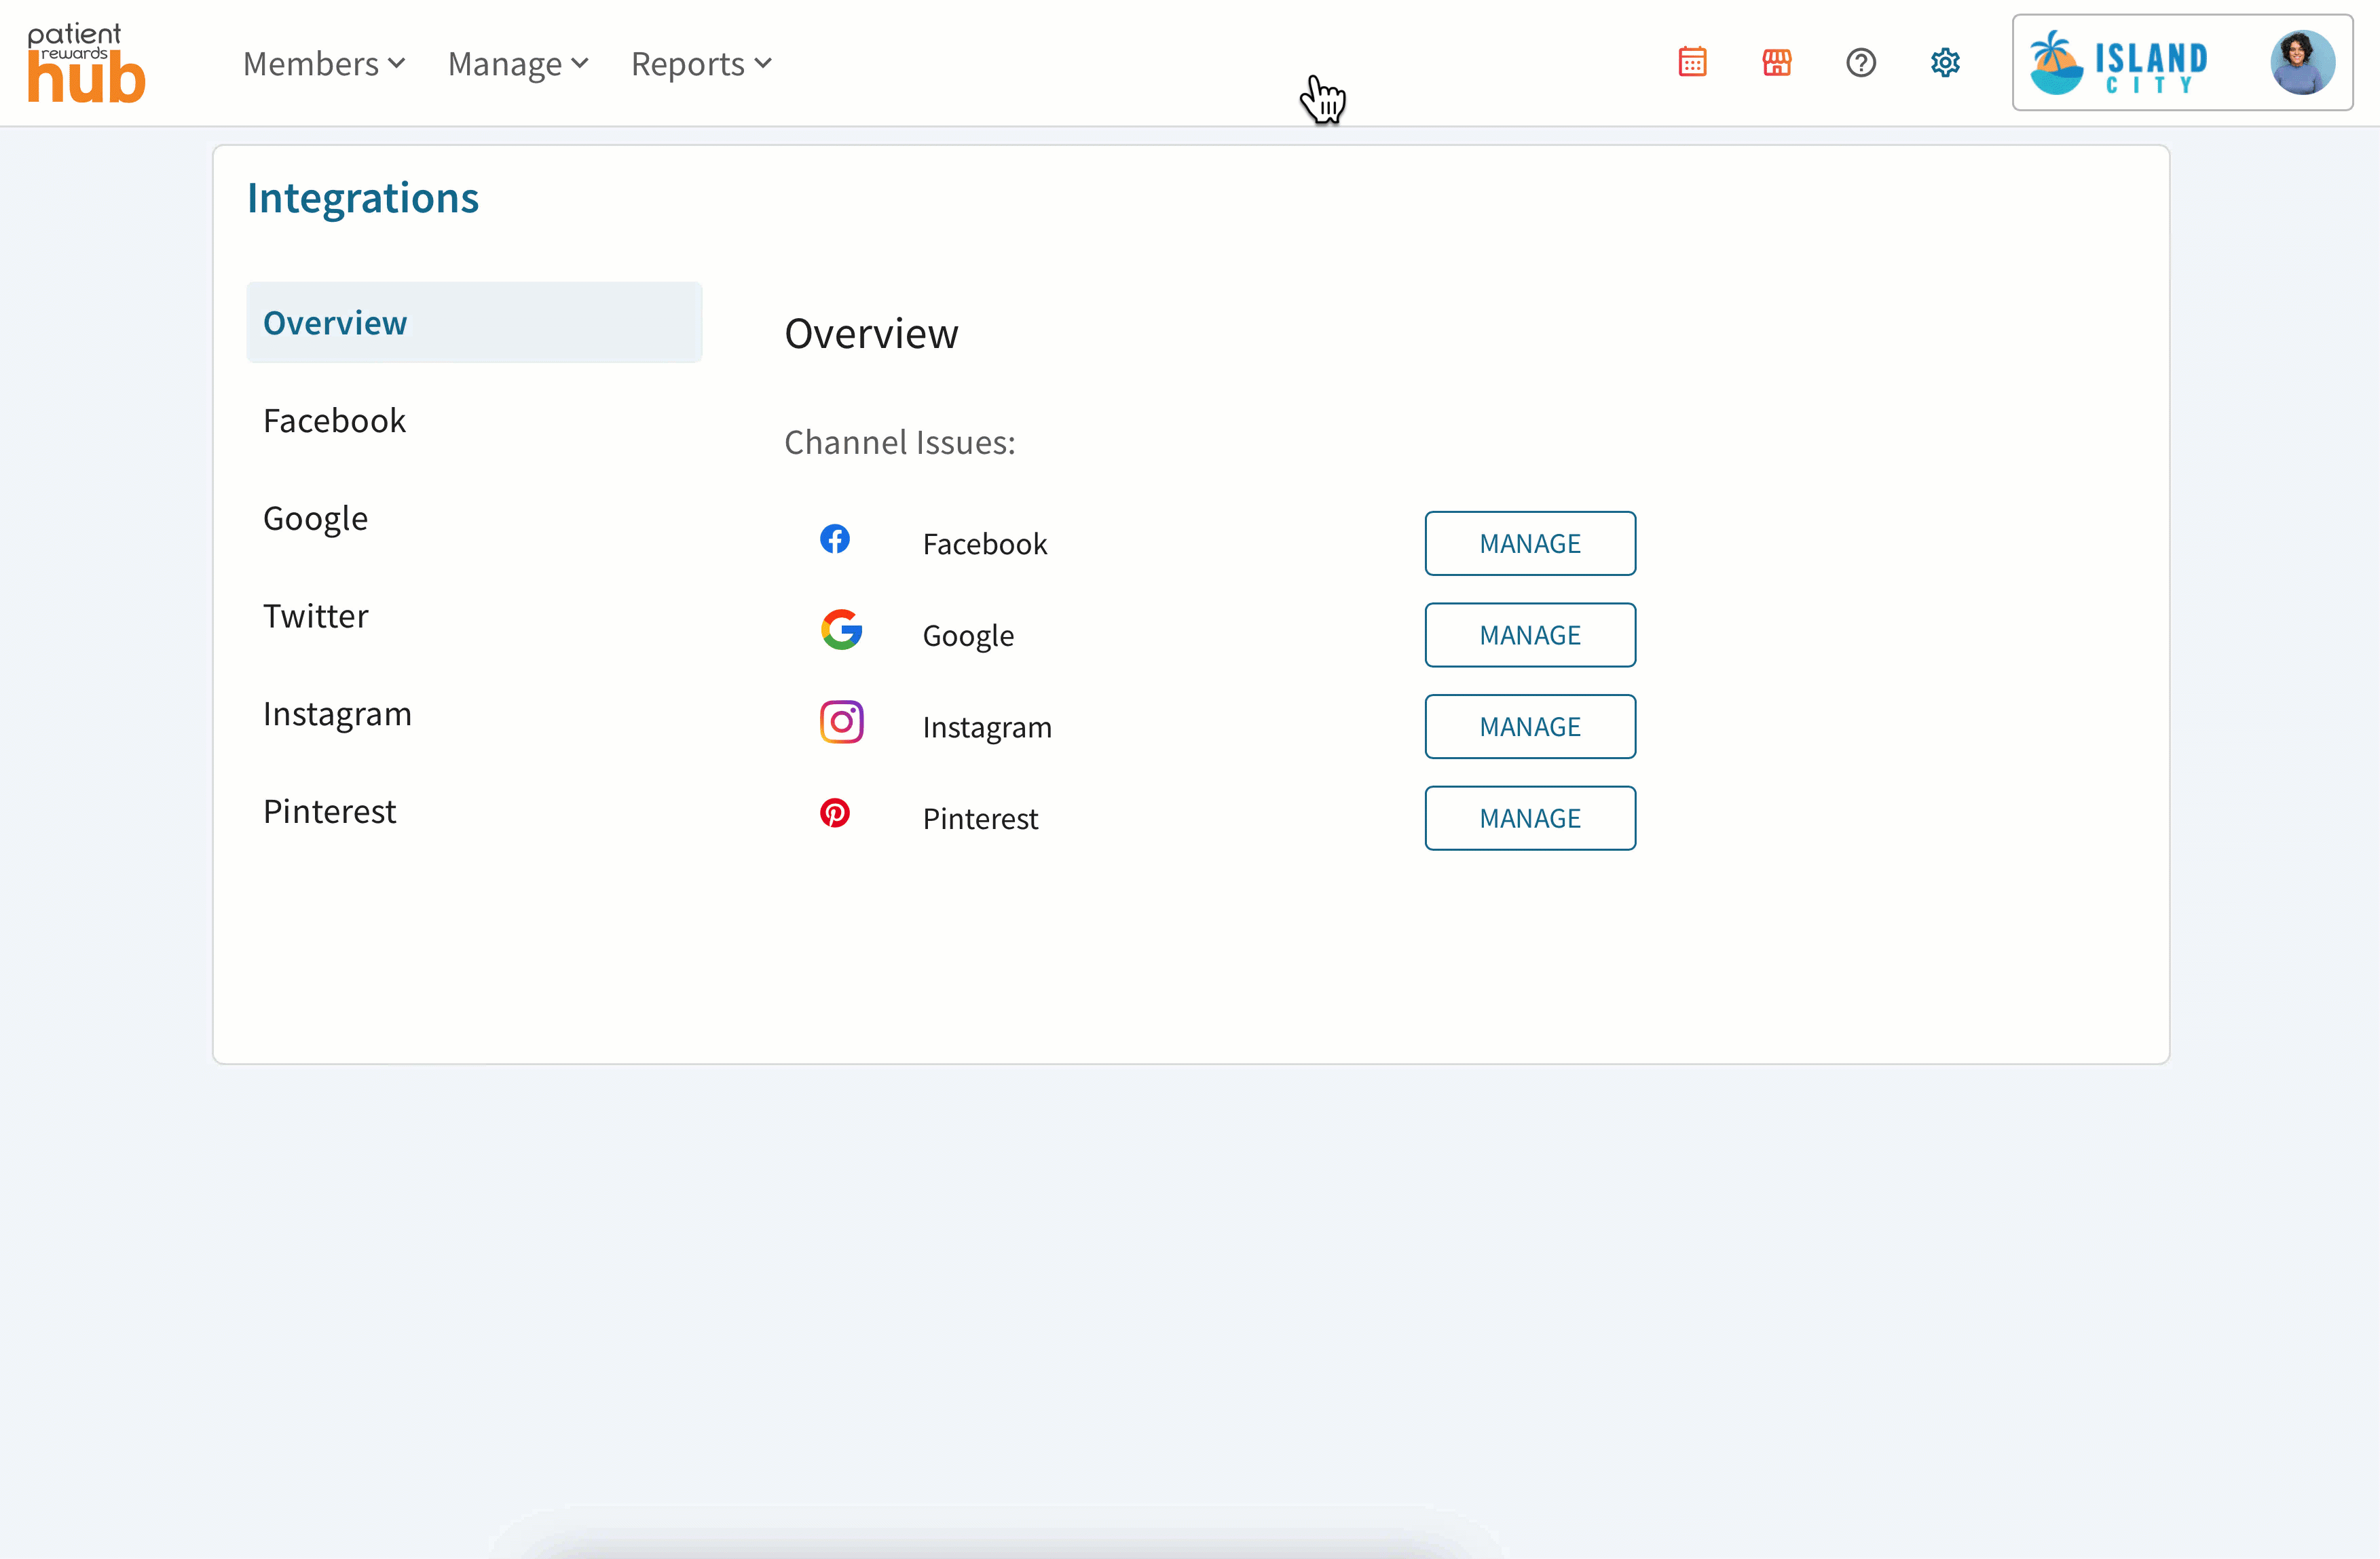This screenshot has height=1559, width=2380.
Task: Click MANAGE button for Google
Action: click(1530, 634)
